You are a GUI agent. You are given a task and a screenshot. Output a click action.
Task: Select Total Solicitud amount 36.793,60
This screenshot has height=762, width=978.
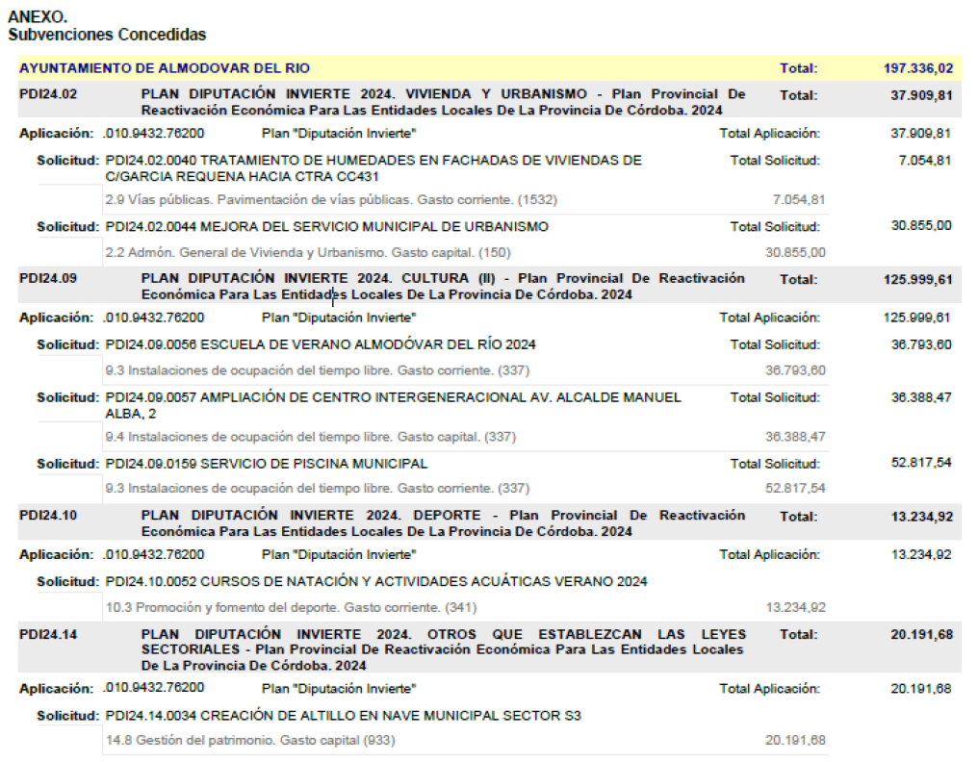click(921, 344)
